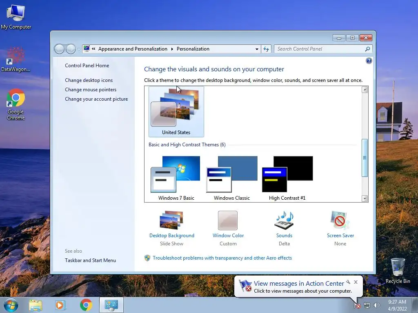Expand the arrow after Appearance and Personalization
This screenshot has height=313, width=418.
[x=172, y=49]
